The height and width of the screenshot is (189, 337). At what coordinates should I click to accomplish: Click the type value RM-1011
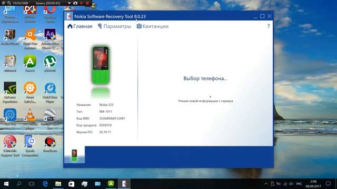click(105, 111)
